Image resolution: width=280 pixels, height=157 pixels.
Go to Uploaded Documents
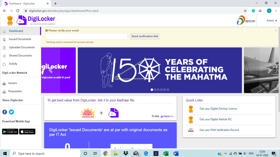coord(22,47)
